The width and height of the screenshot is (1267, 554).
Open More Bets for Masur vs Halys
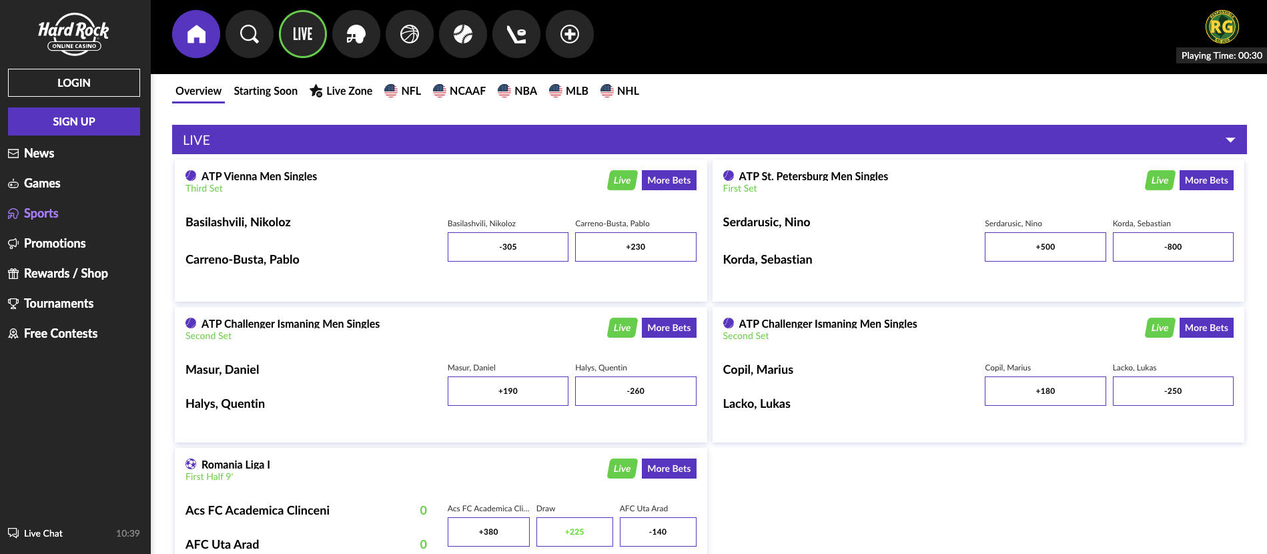pos(669,328)
